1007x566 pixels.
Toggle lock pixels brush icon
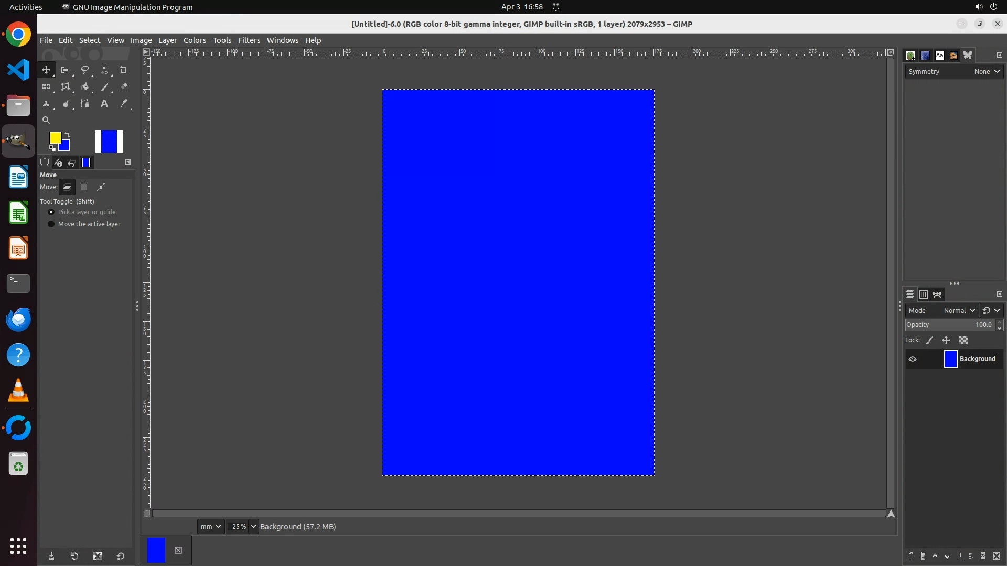click(x=929, y=340)
